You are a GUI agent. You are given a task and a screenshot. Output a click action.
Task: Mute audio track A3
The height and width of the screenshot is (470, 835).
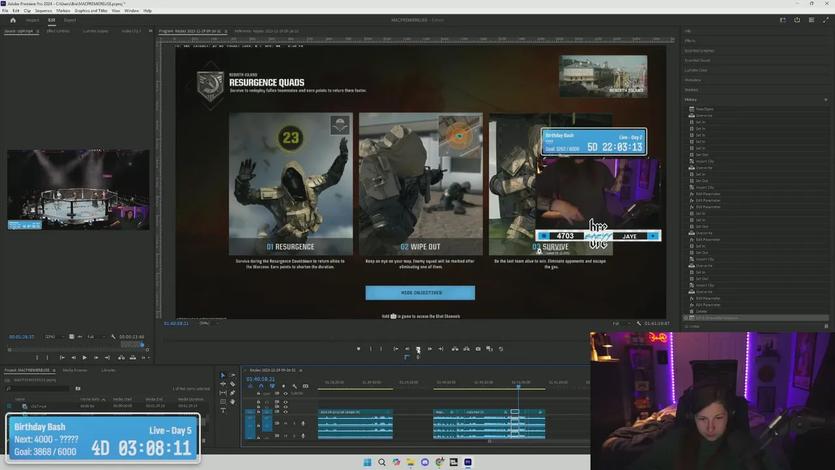pos(286,424)
